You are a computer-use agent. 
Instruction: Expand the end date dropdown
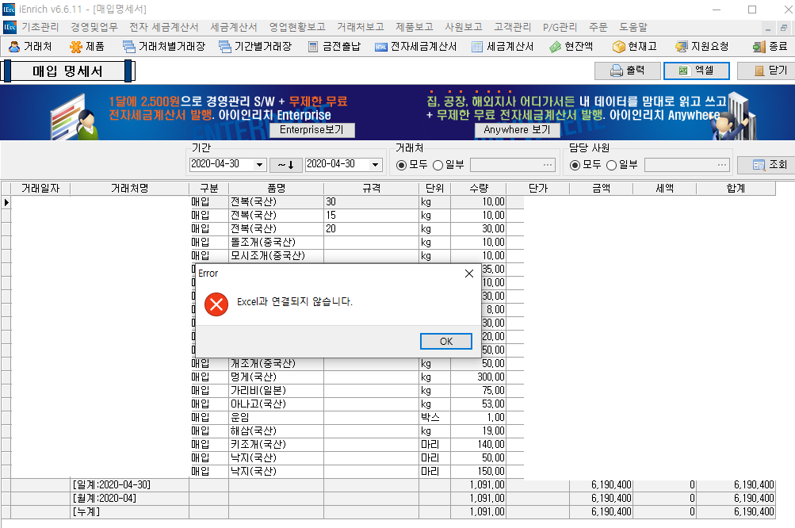(374, 165)
